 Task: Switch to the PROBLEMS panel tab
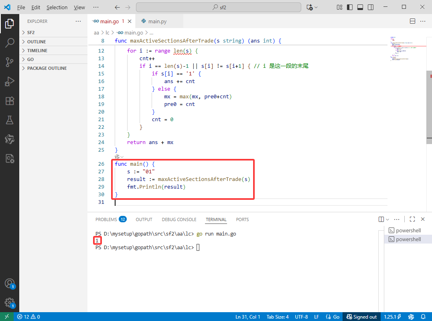(x=110, y=219)
